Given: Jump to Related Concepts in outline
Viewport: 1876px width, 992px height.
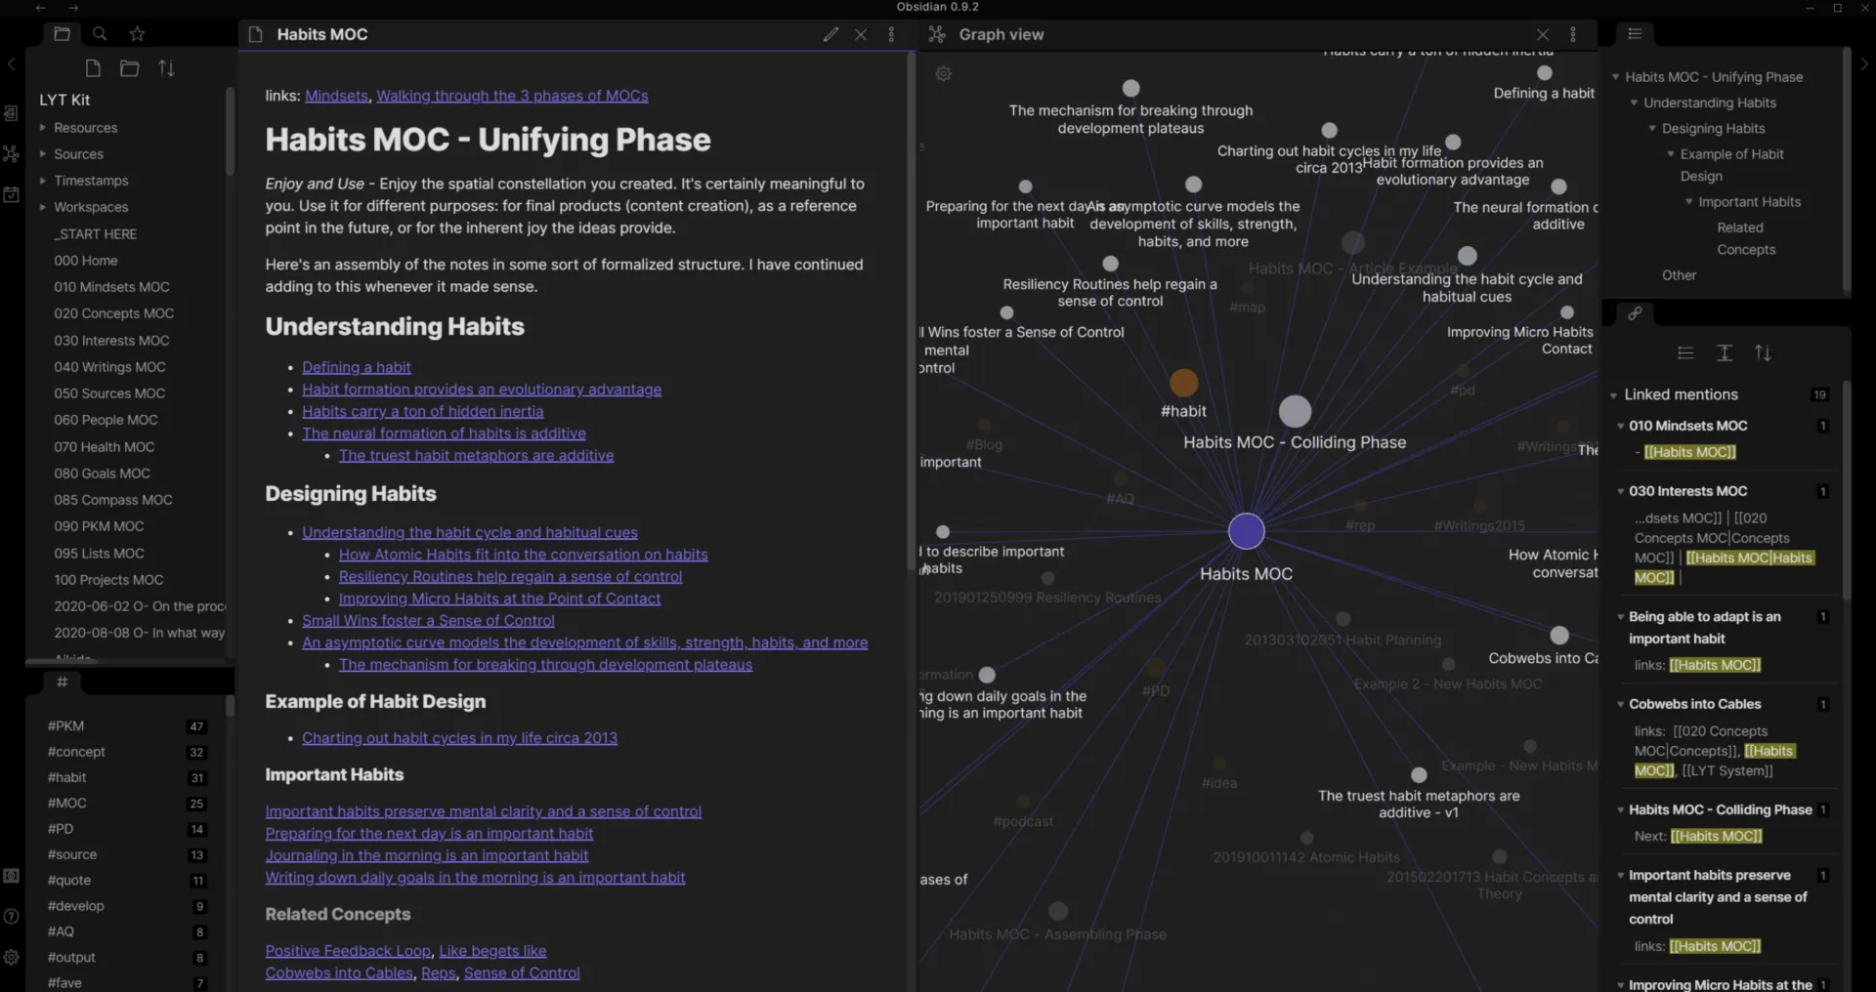Looking at the screenshot, I should [x=1746, y=238].
